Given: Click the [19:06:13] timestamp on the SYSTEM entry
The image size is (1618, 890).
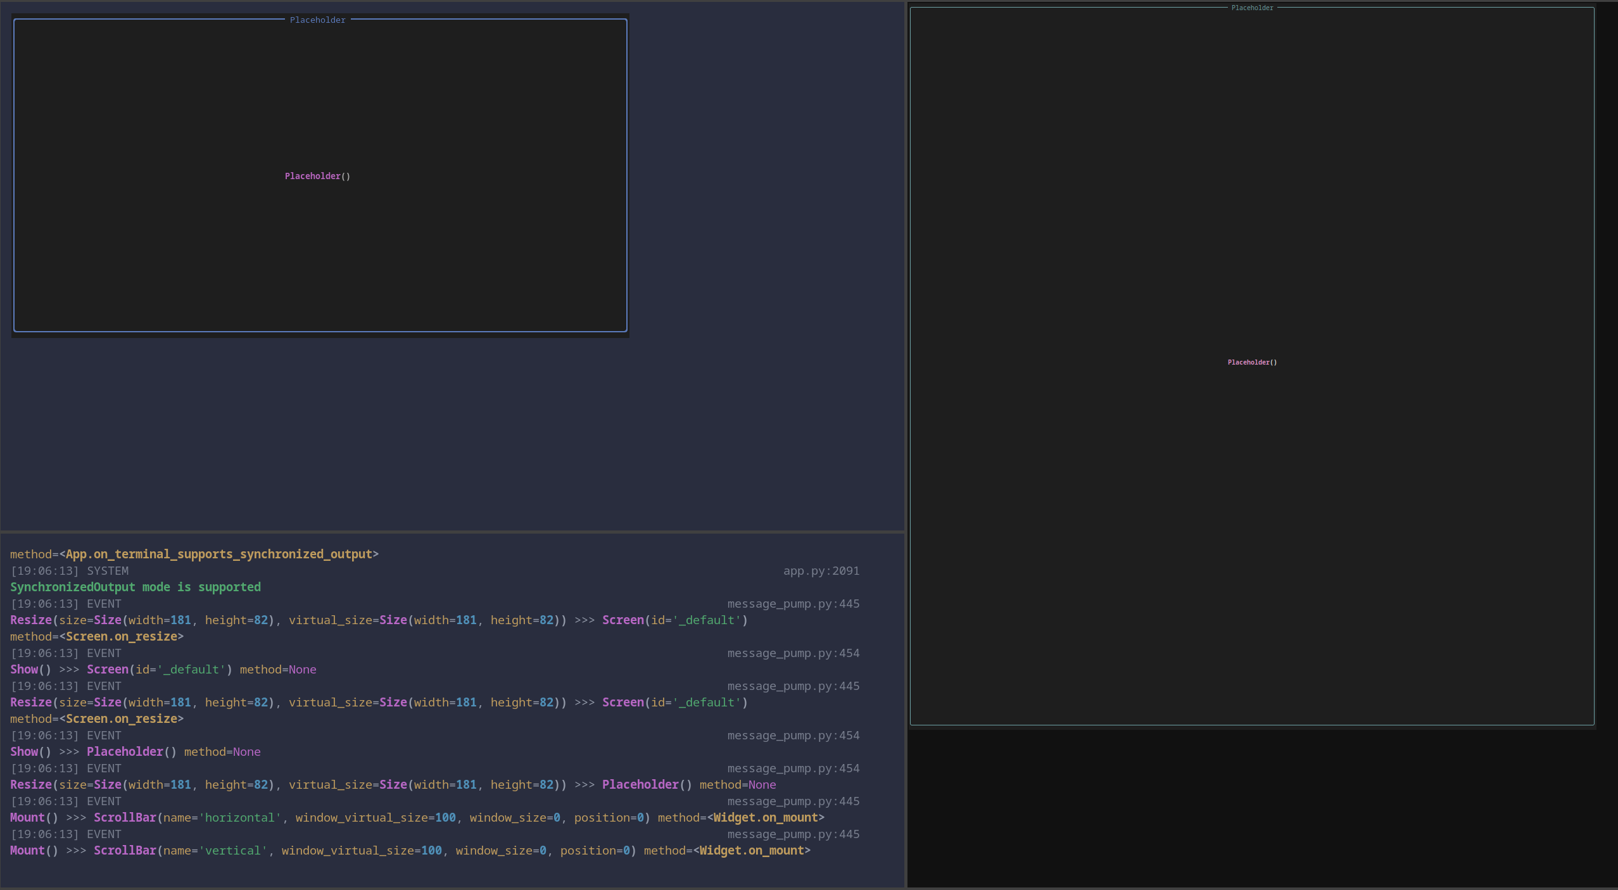Looking at the screenshot, I should coord(45,570).
